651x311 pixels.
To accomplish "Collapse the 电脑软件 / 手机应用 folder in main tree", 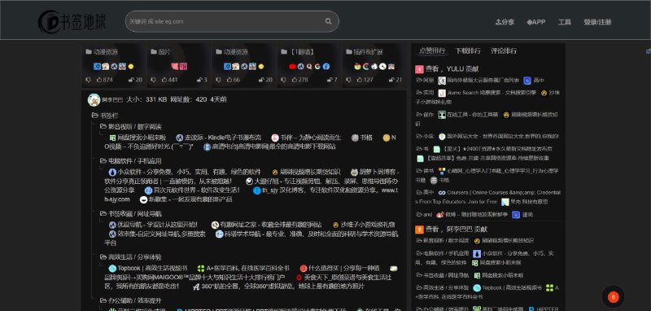I will click(131, 160).
